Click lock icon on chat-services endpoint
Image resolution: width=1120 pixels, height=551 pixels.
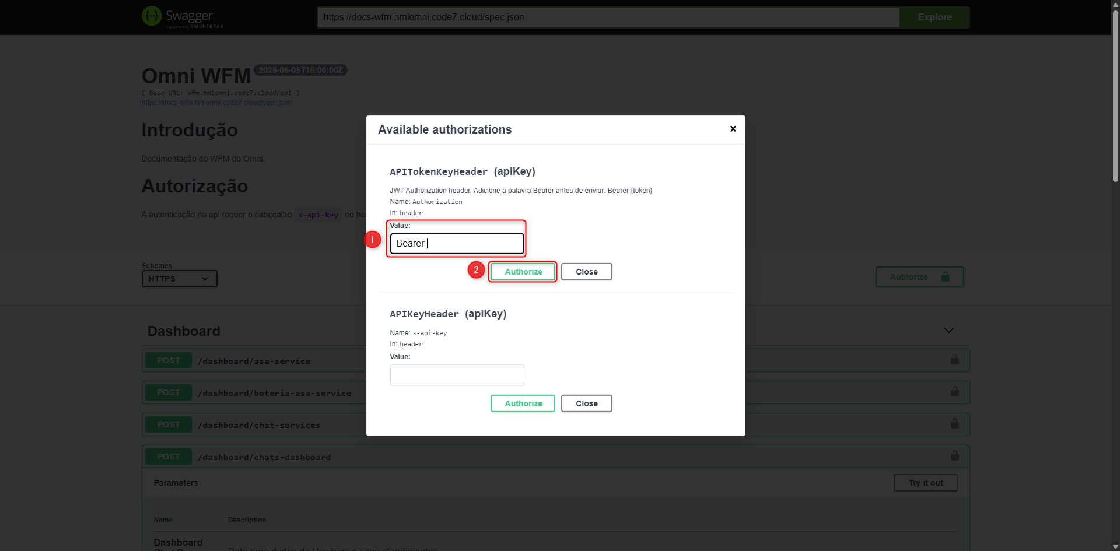[954, 424]
